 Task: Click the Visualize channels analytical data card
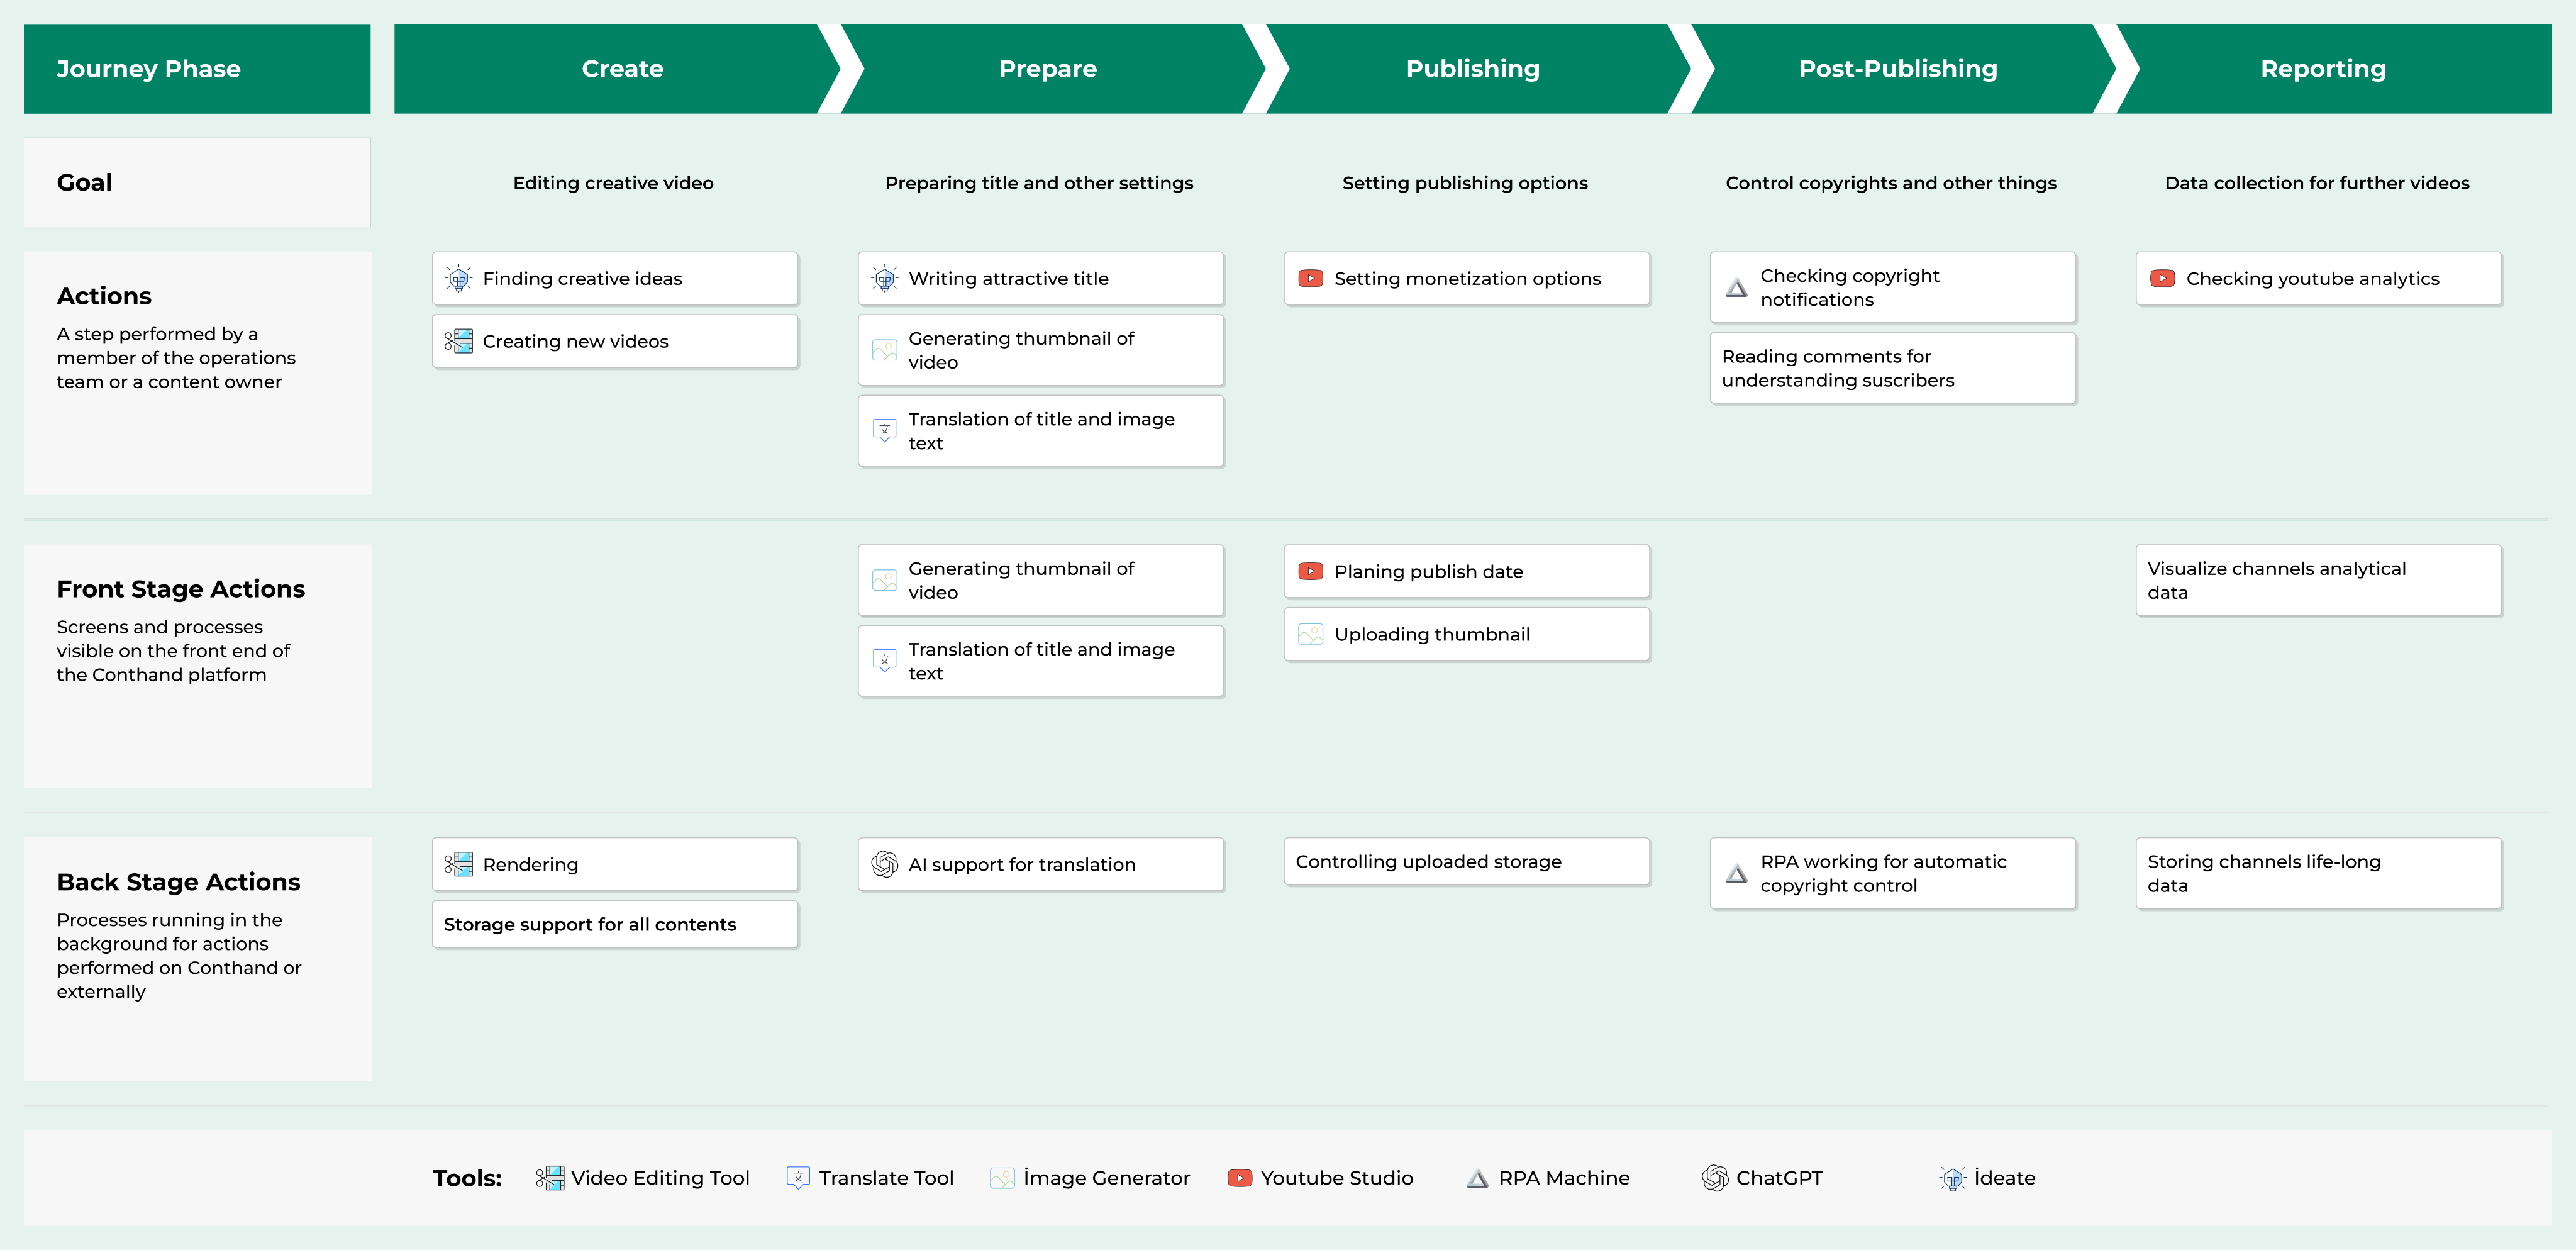[2318, 580]
